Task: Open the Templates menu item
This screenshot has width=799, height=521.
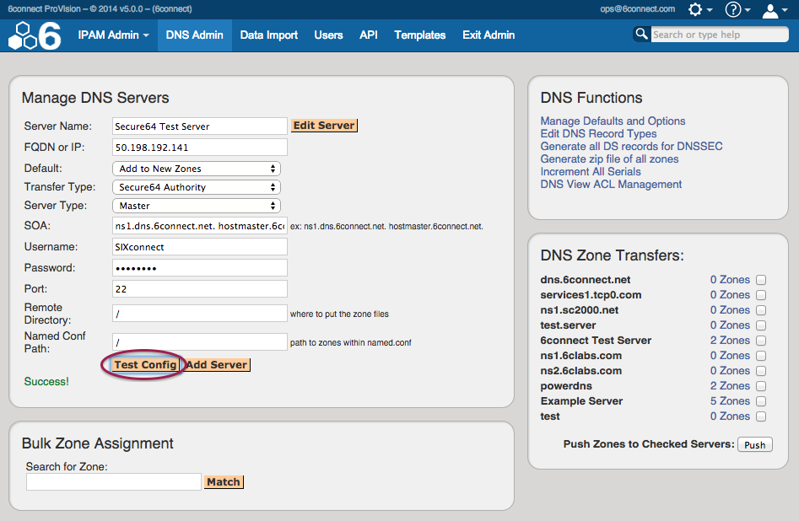Action: (420, 35)
